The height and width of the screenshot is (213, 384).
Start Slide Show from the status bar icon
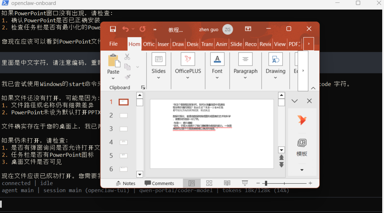[245, 183]
